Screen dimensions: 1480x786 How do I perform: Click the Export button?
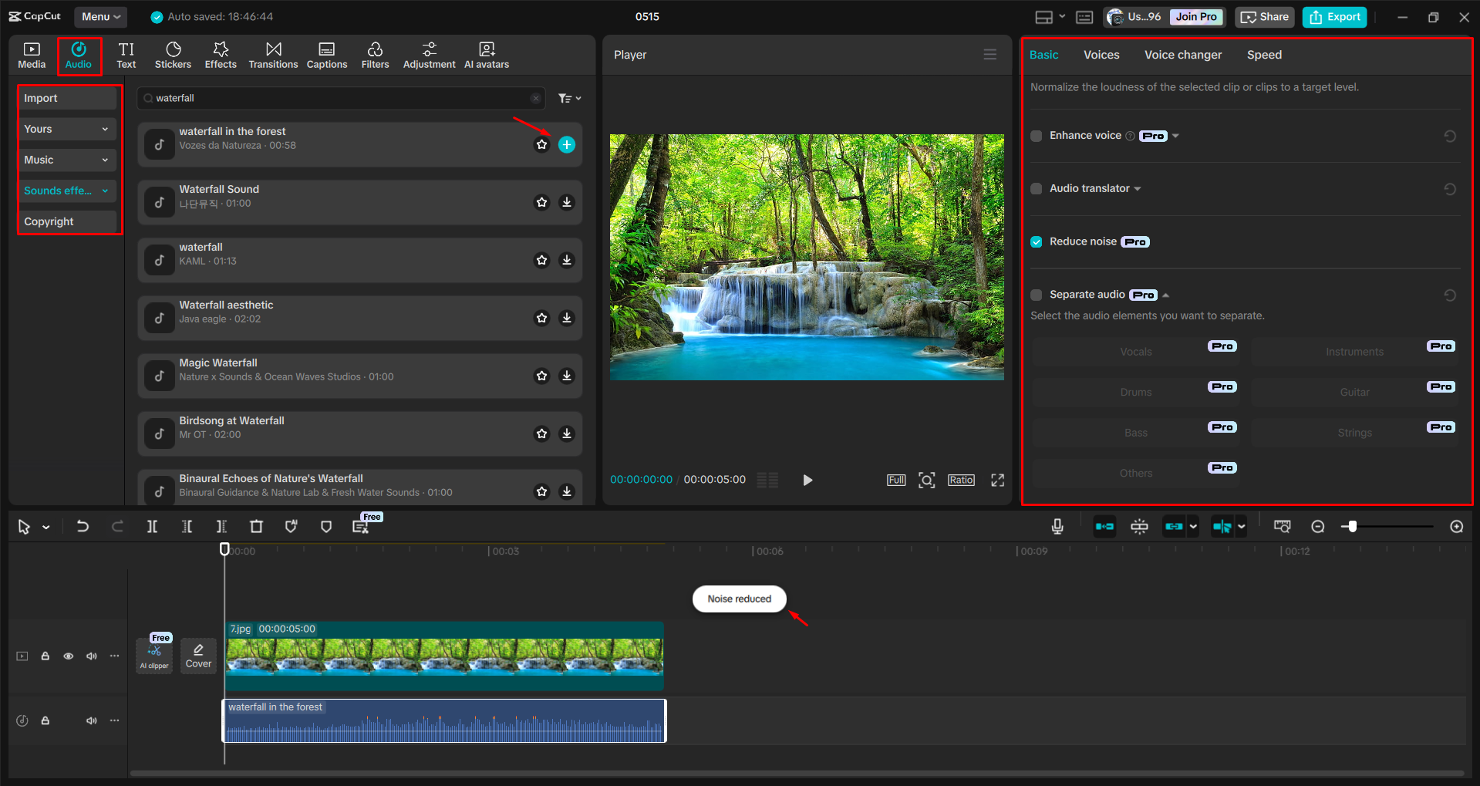tap(1333, 16)
